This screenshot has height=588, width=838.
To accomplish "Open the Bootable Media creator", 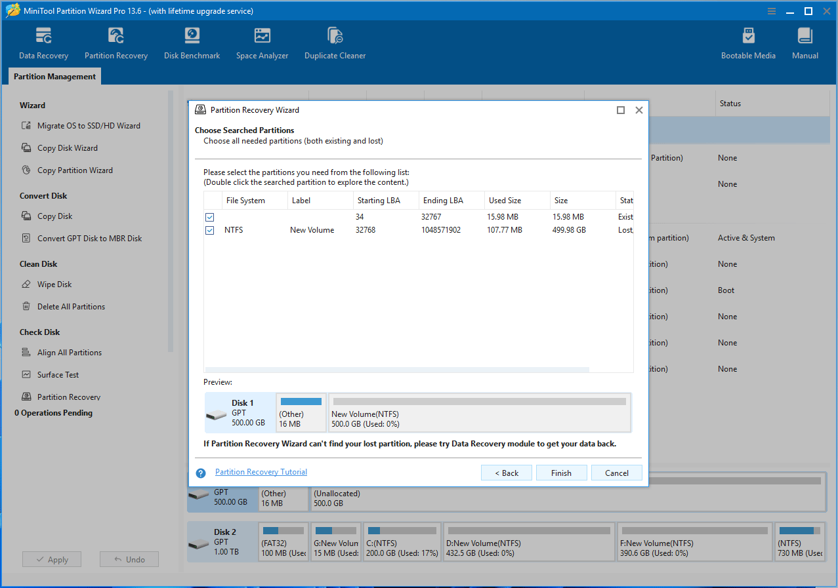I will [748, 42].
